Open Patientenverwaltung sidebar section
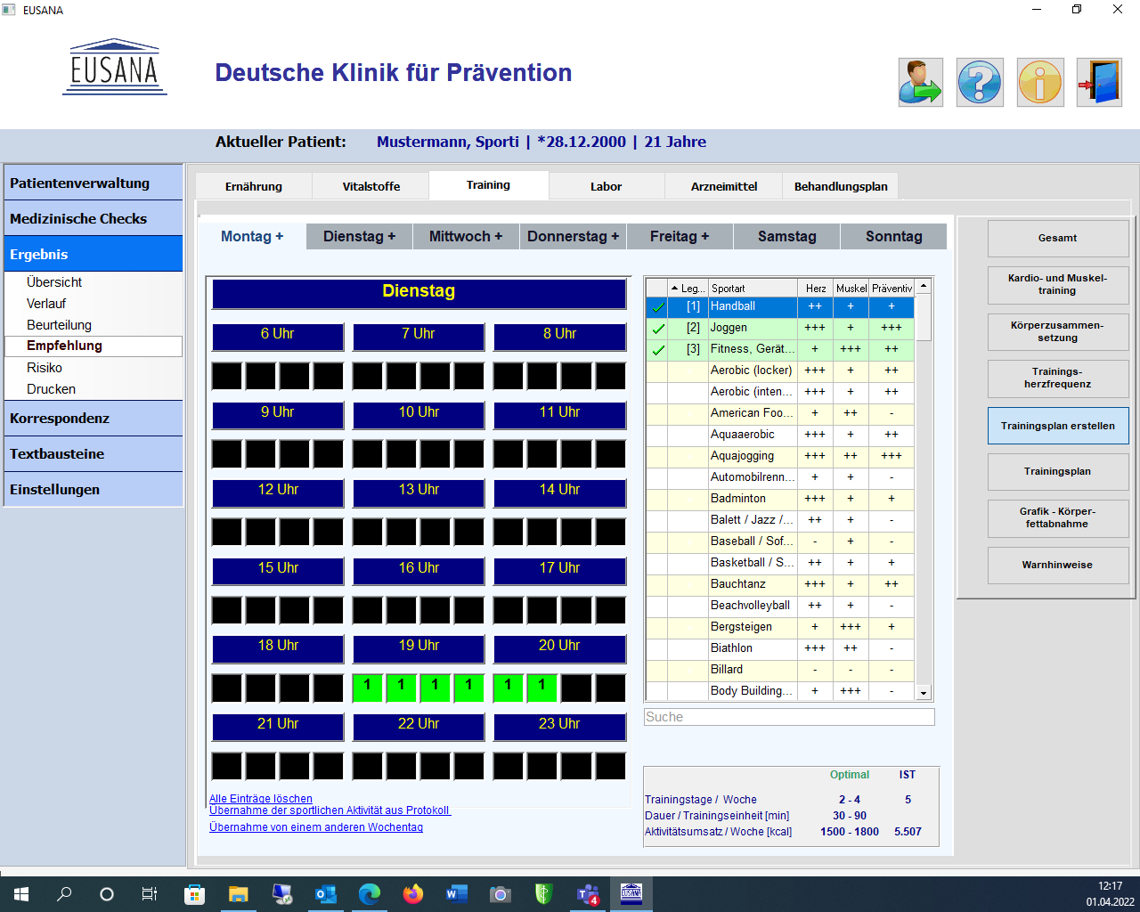Screen dimensions: 1140x912 [94, 183]
